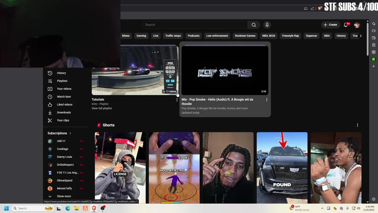This screenshot has width=378, height=213.
Task: Open Brave reading list sidebar icon
Action: tap(374, 52)
